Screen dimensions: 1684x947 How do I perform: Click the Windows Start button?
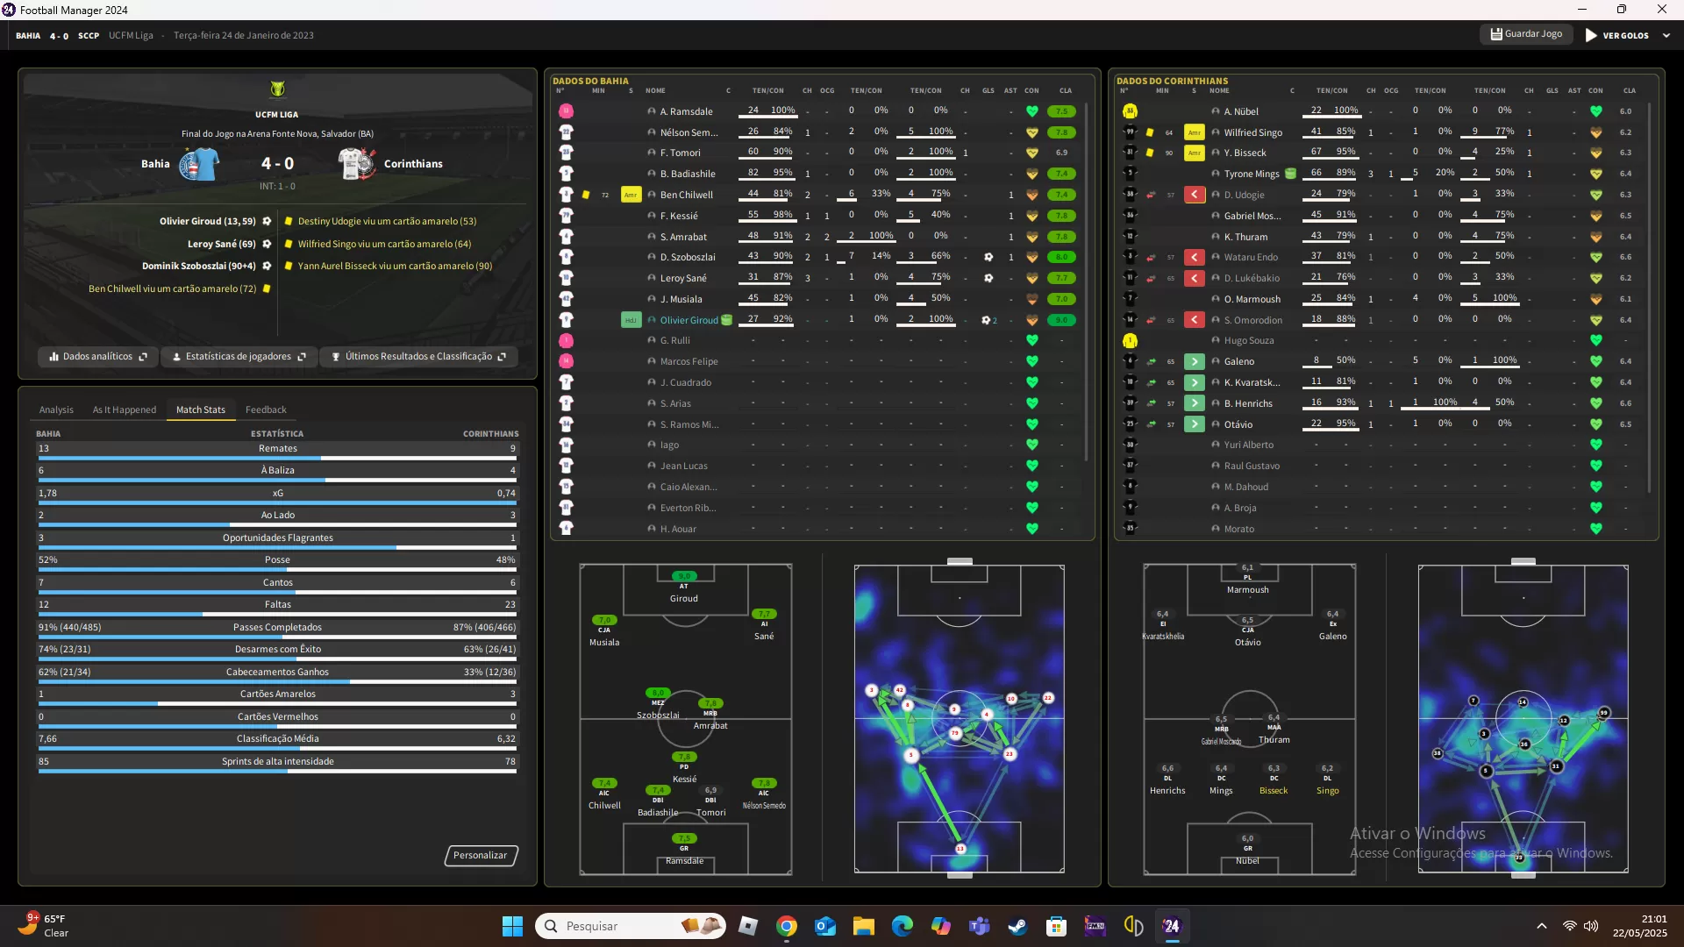[x=512, y=926]
